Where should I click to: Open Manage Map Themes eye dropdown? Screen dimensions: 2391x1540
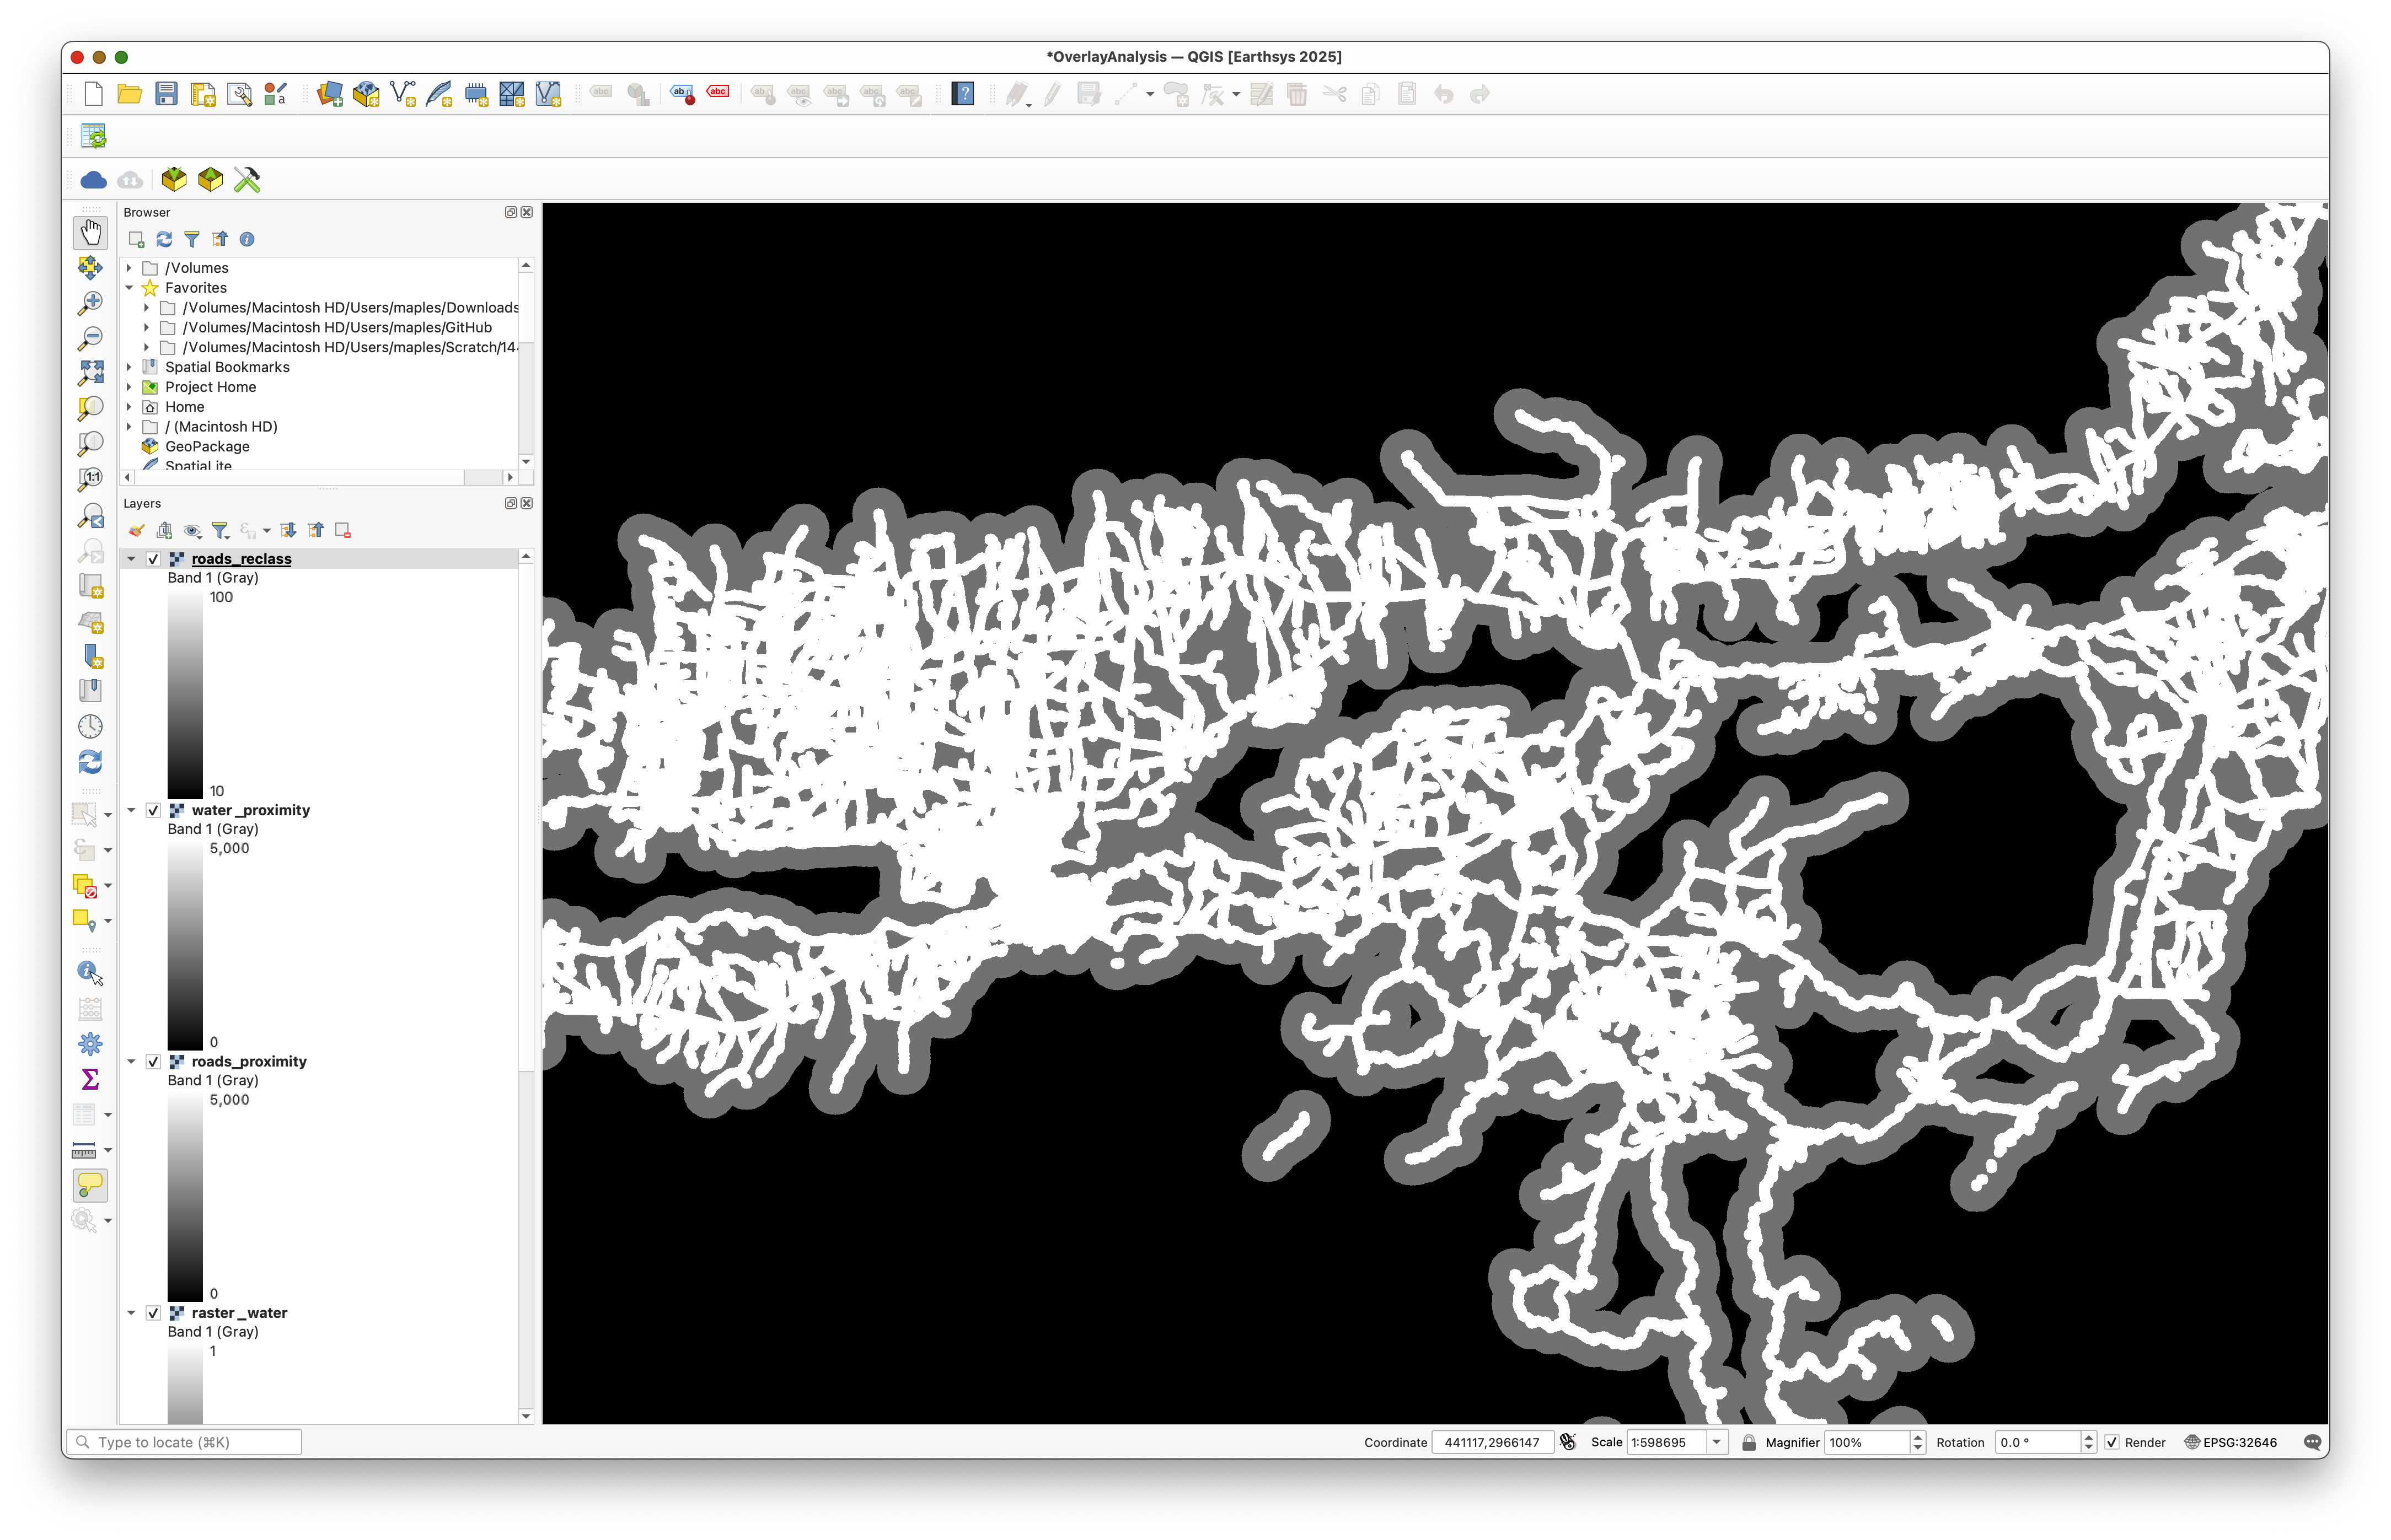192,531
